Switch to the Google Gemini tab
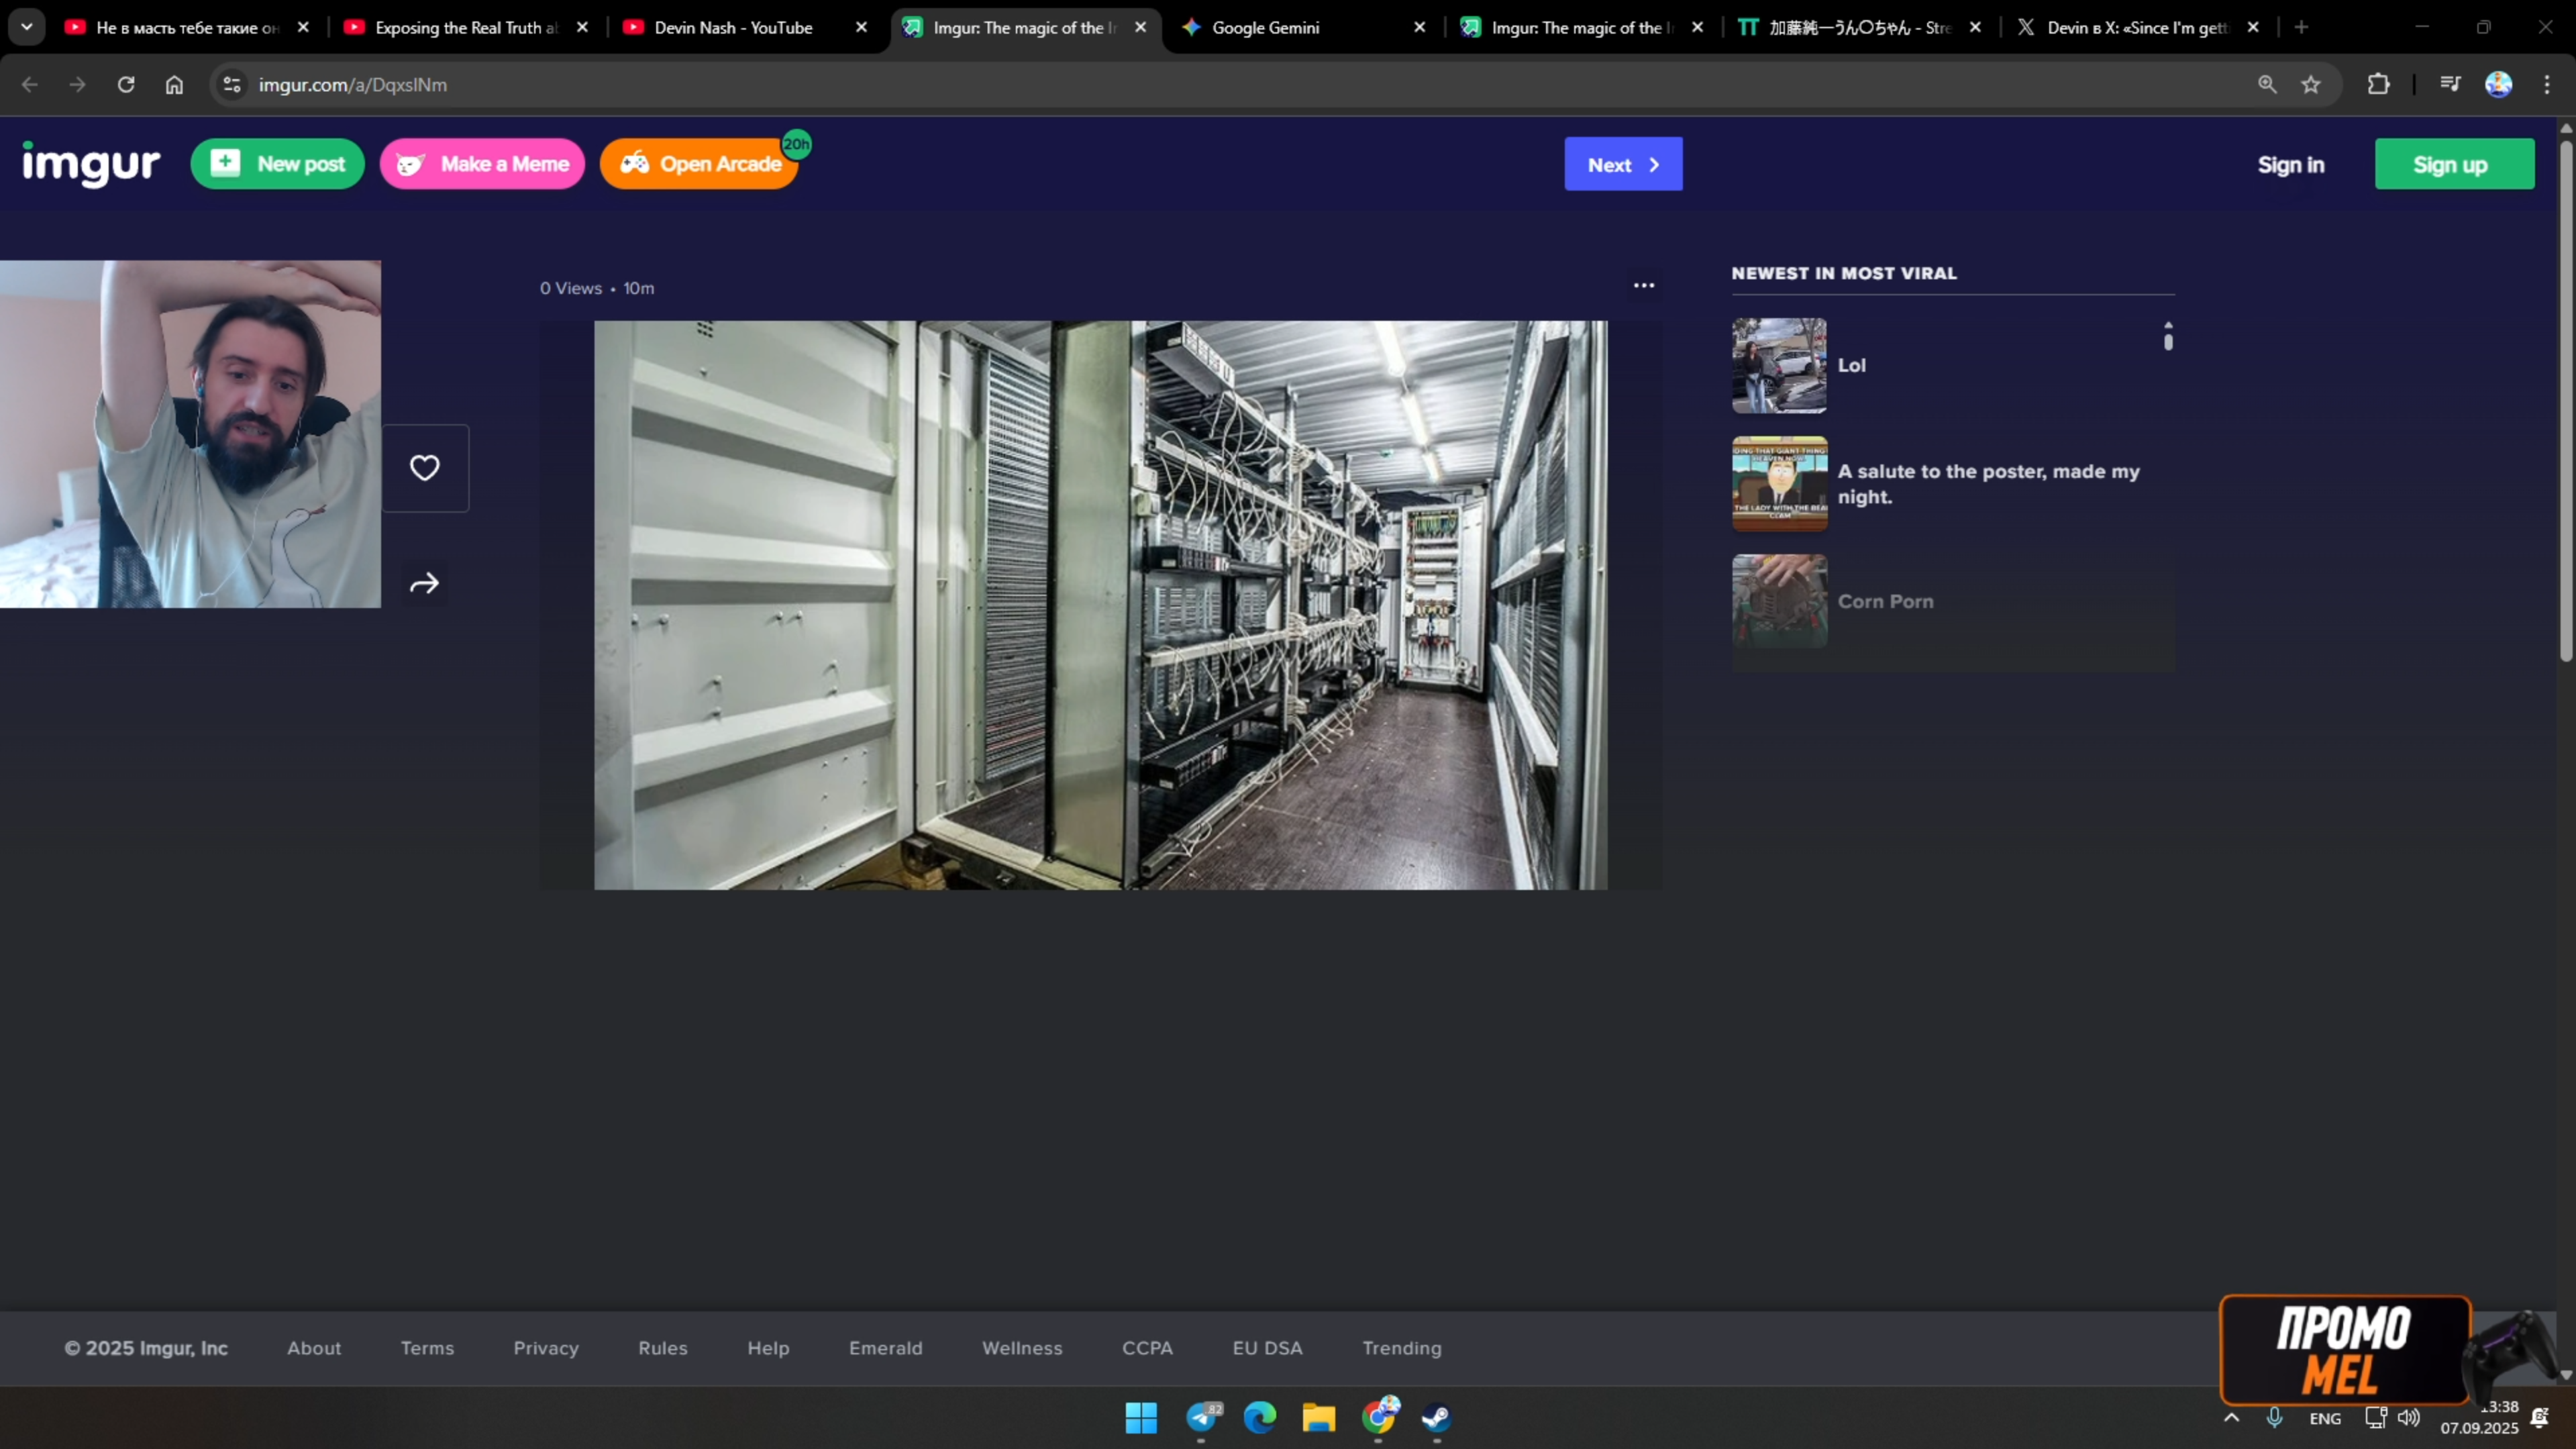Screen dimensions: 2576x1449 [1265, 28]
